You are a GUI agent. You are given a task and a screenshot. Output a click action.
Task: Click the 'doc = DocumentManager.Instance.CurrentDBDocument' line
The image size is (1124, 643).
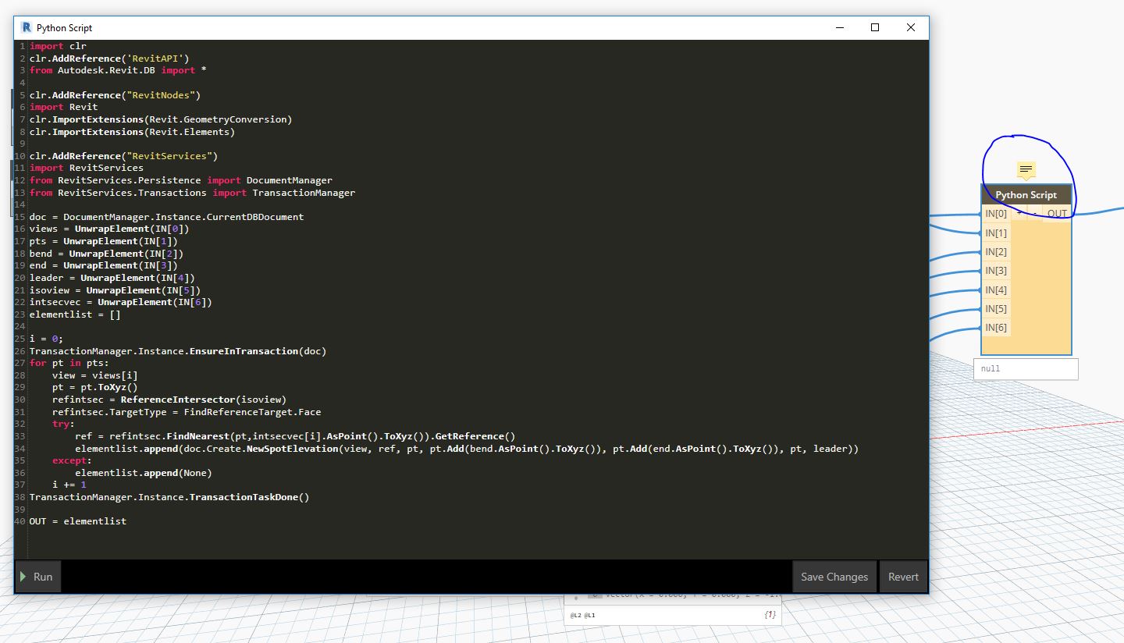tap(166, 217)
